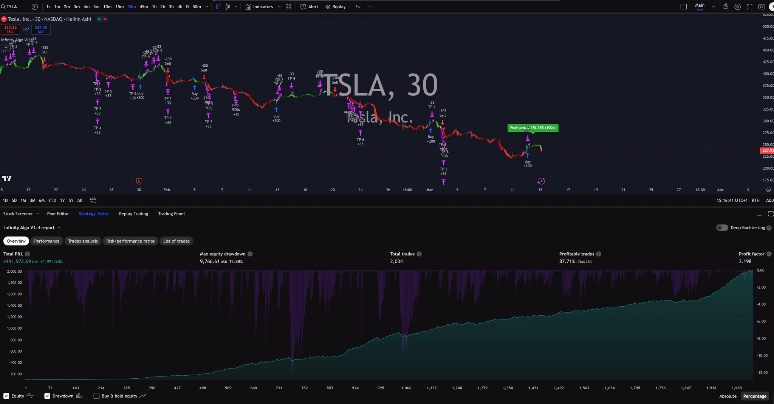Open the layout templates grid icon
The height and width of the screenshot is (404, 774).
[x=288, y=7]
